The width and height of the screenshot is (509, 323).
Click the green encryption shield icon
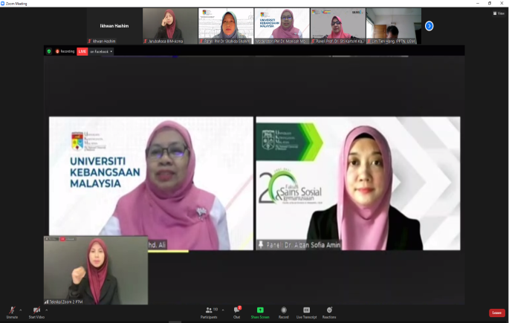pos(49,51)
